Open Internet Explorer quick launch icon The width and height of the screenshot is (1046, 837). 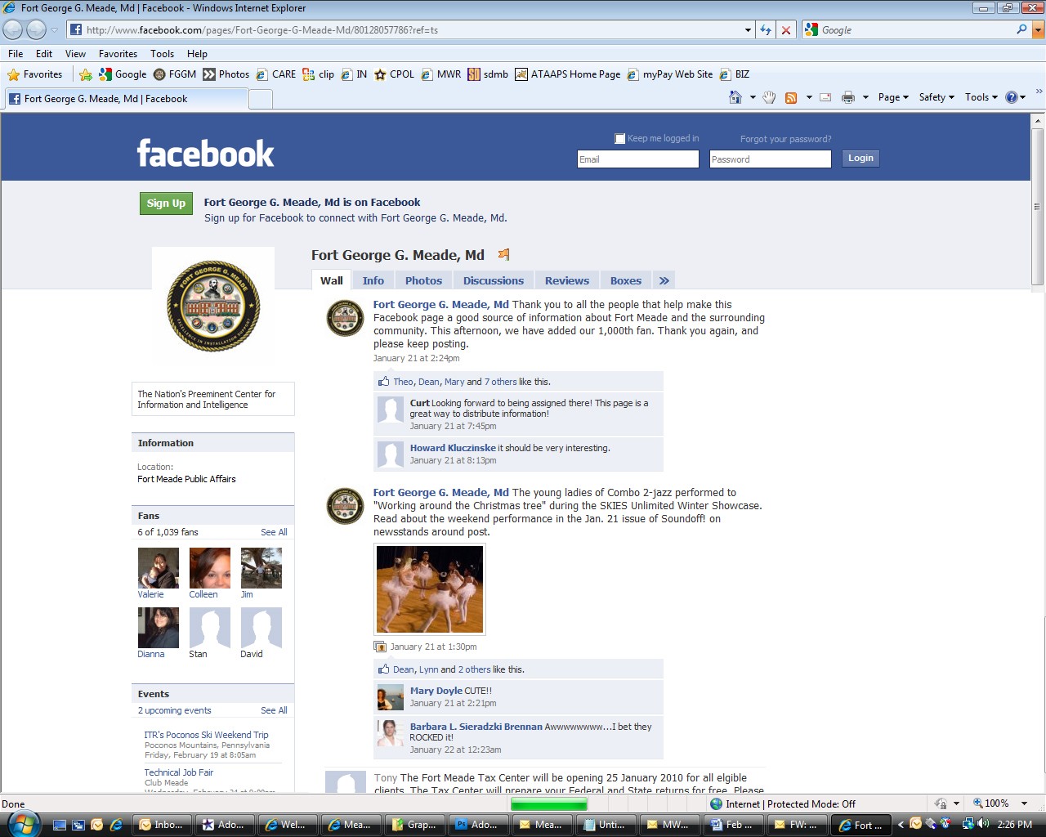[116, 825]
